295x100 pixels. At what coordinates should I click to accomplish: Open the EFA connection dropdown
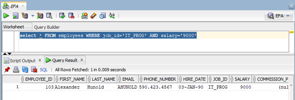(x=279, y=16)
